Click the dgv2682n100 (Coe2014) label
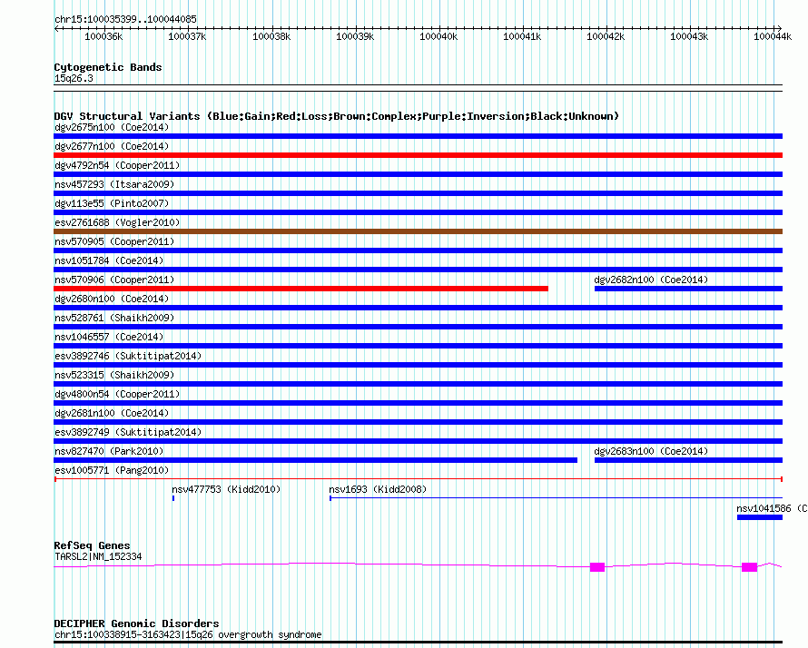808x648 pixels. tap(651, 280)
